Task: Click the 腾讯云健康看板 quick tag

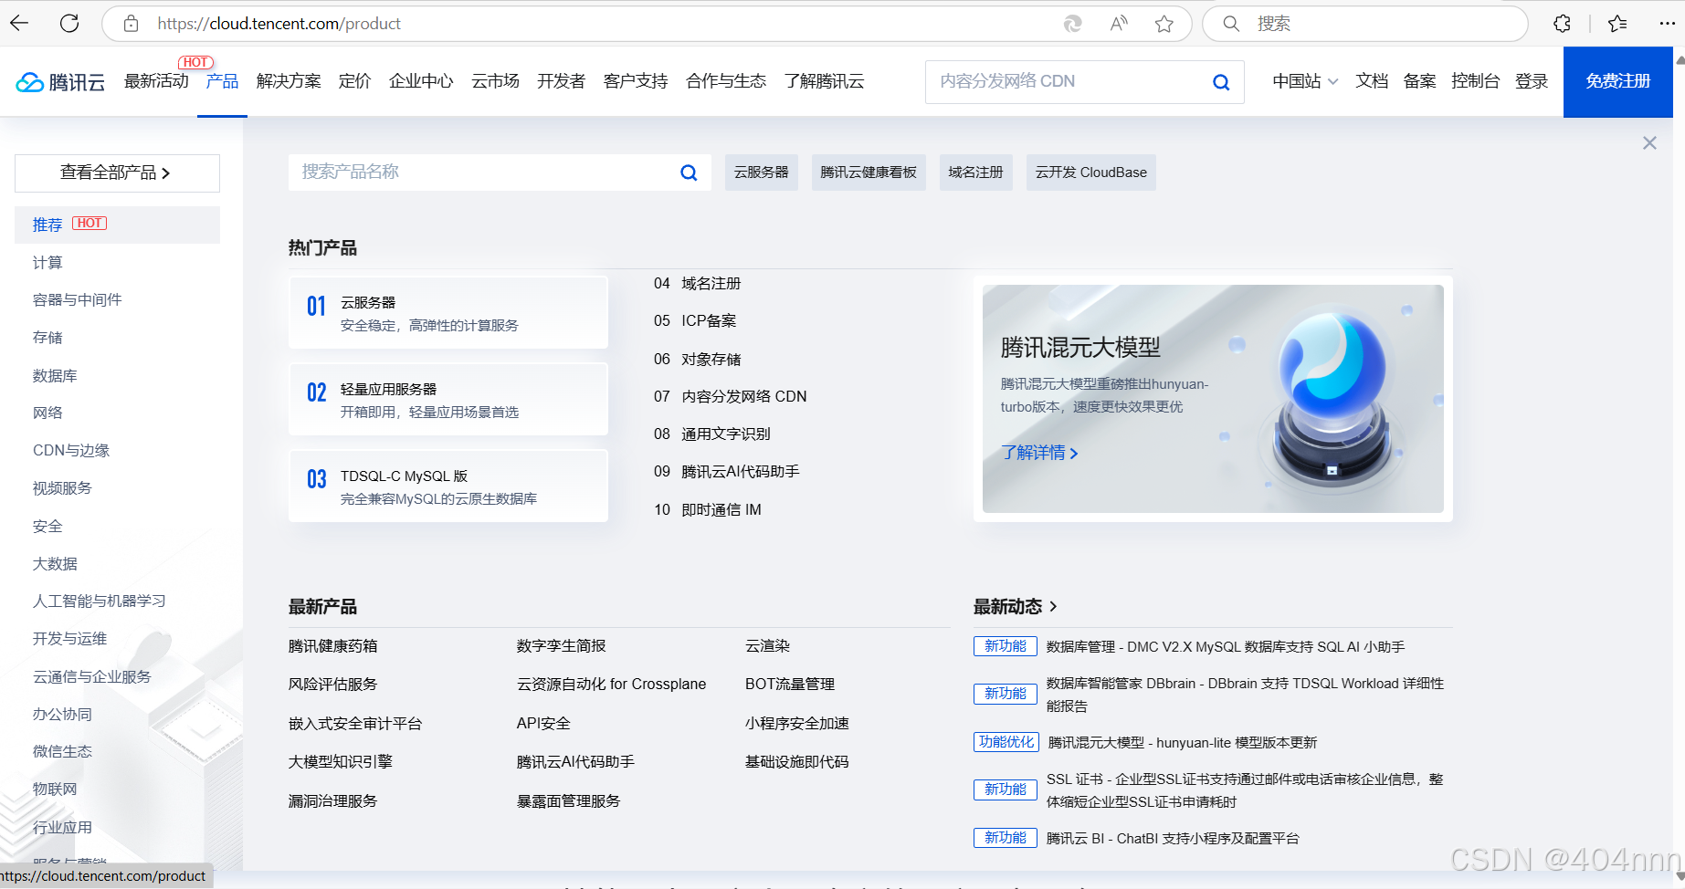Action: pyautogui.click(x=869, y=173)
